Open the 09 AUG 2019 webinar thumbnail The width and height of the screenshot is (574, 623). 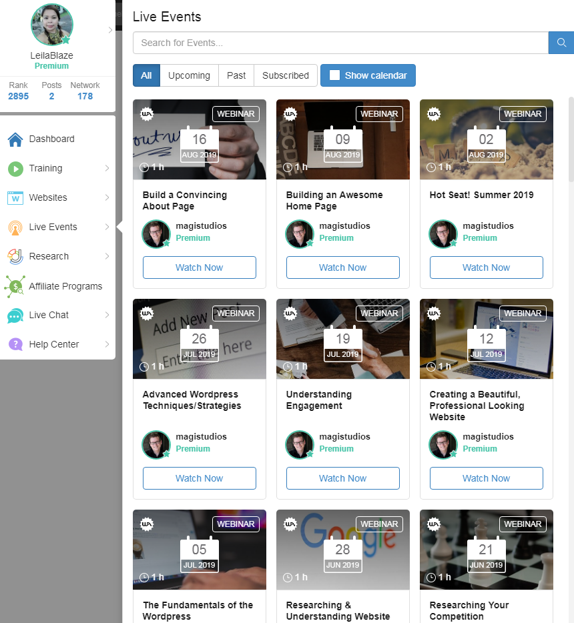(x=342, y=139)
